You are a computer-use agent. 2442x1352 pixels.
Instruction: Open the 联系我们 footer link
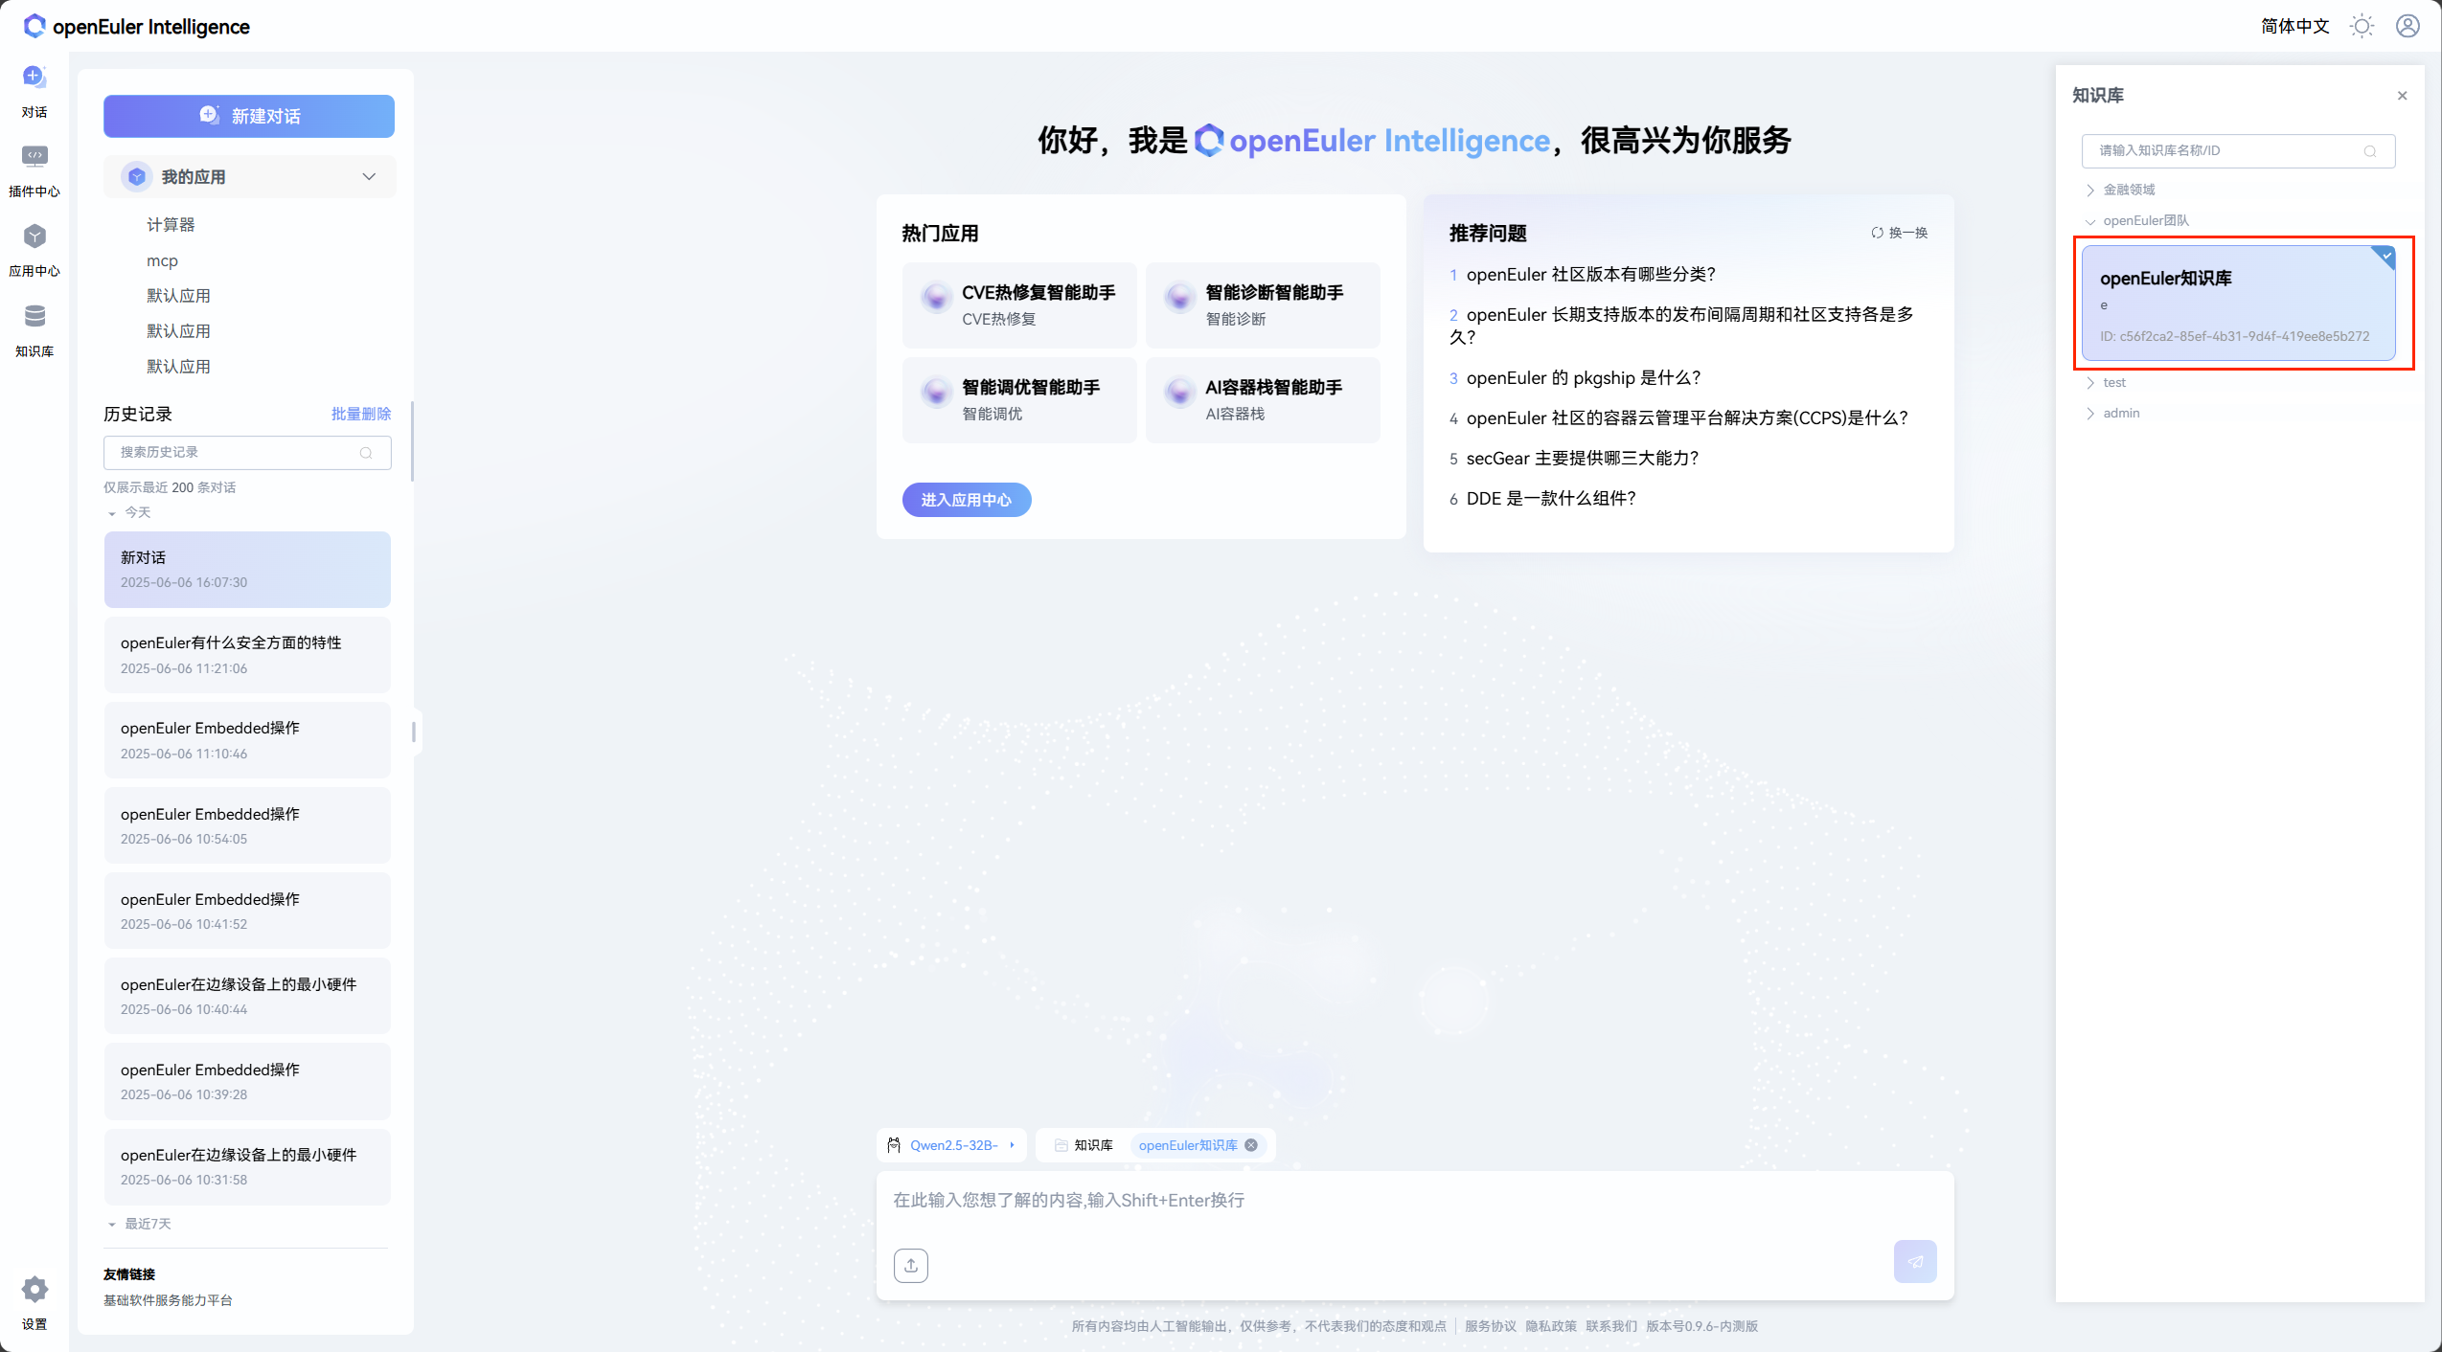point(1611,1326)
